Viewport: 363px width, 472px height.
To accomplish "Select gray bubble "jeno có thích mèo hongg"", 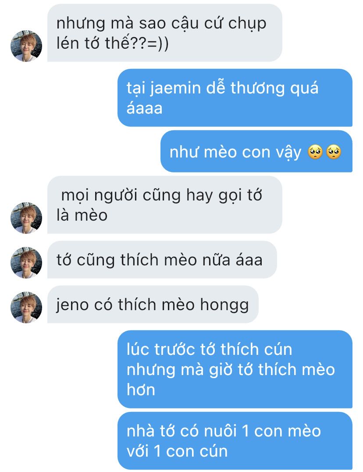I will tap(153, 304).
